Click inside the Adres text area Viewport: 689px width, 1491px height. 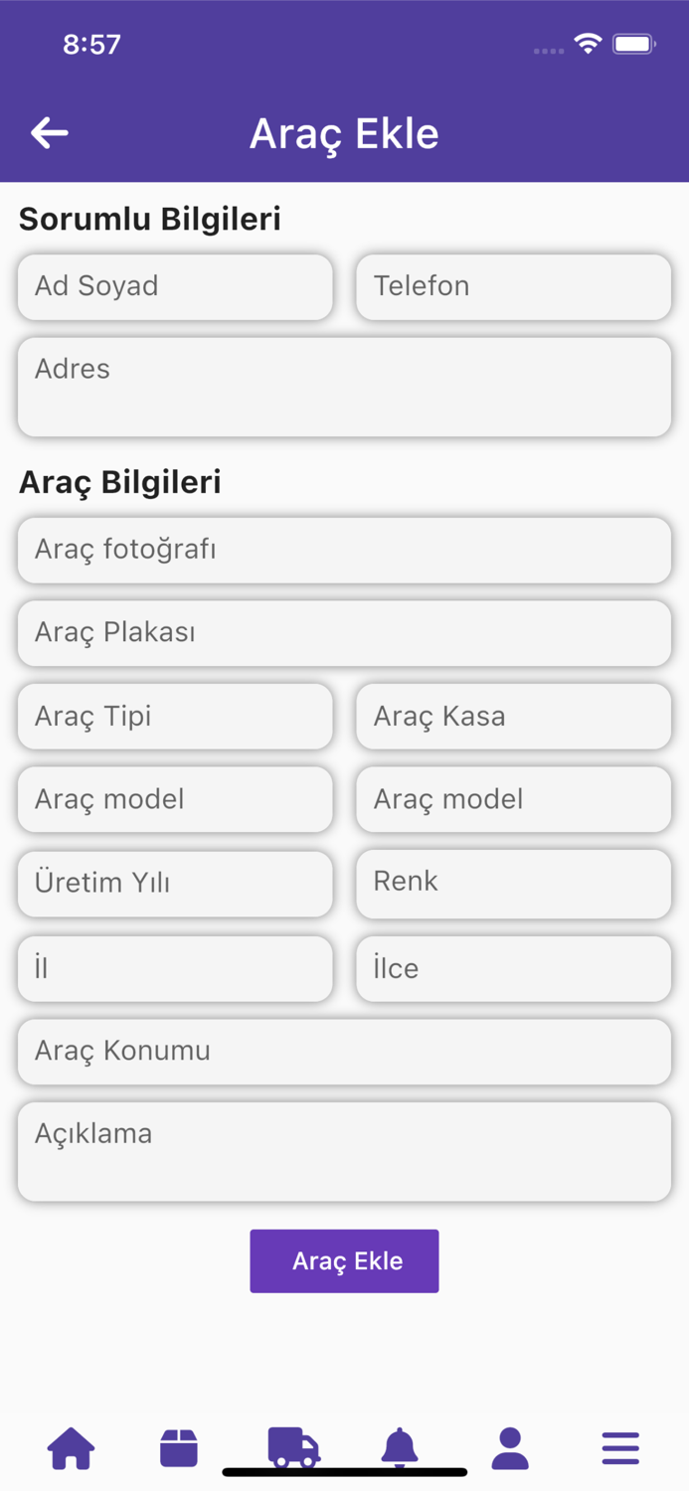(344, 386)
